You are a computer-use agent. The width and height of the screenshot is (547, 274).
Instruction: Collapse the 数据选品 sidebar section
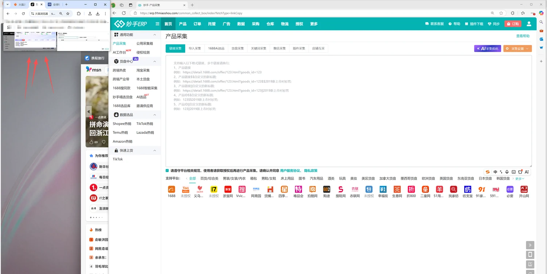(x=155, y=115)
